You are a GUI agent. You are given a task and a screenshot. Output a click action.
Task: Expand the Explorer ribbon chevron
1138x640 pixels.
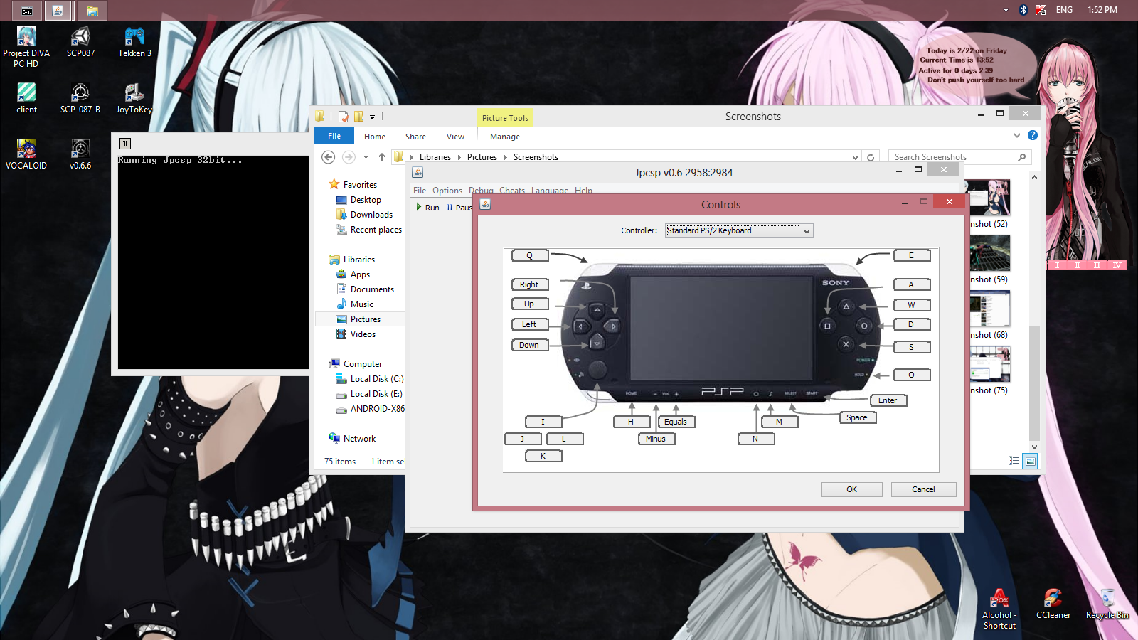coord(1017,135)
